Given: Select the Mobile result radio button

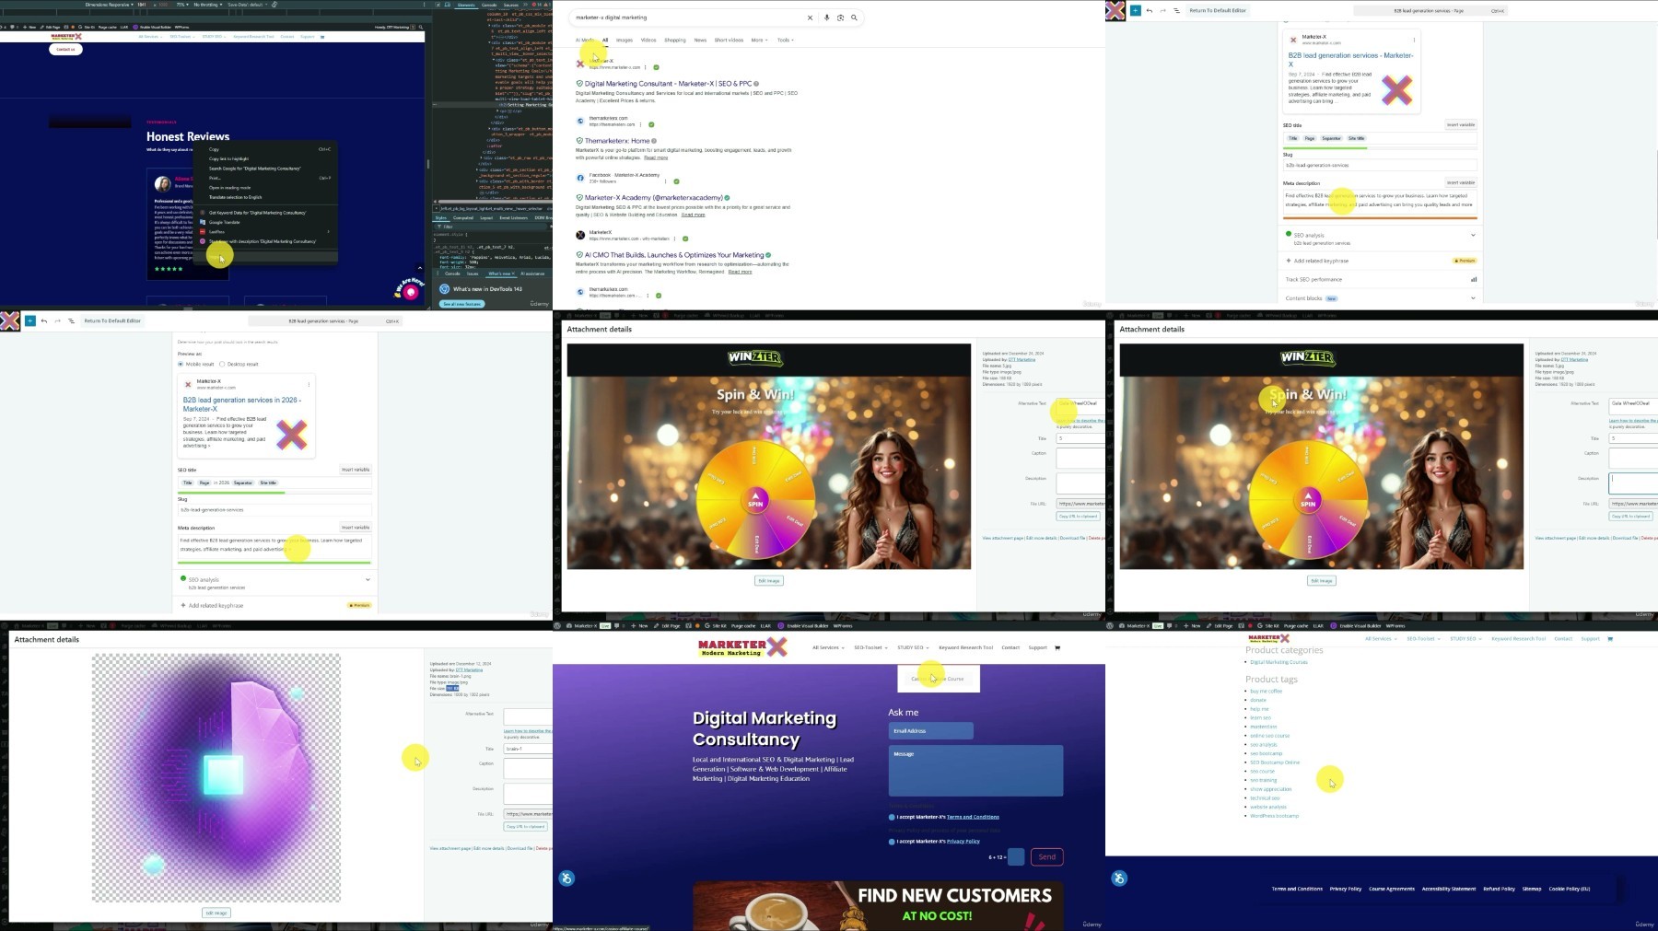Looking at the screenshot, I should tap(181, 364).
